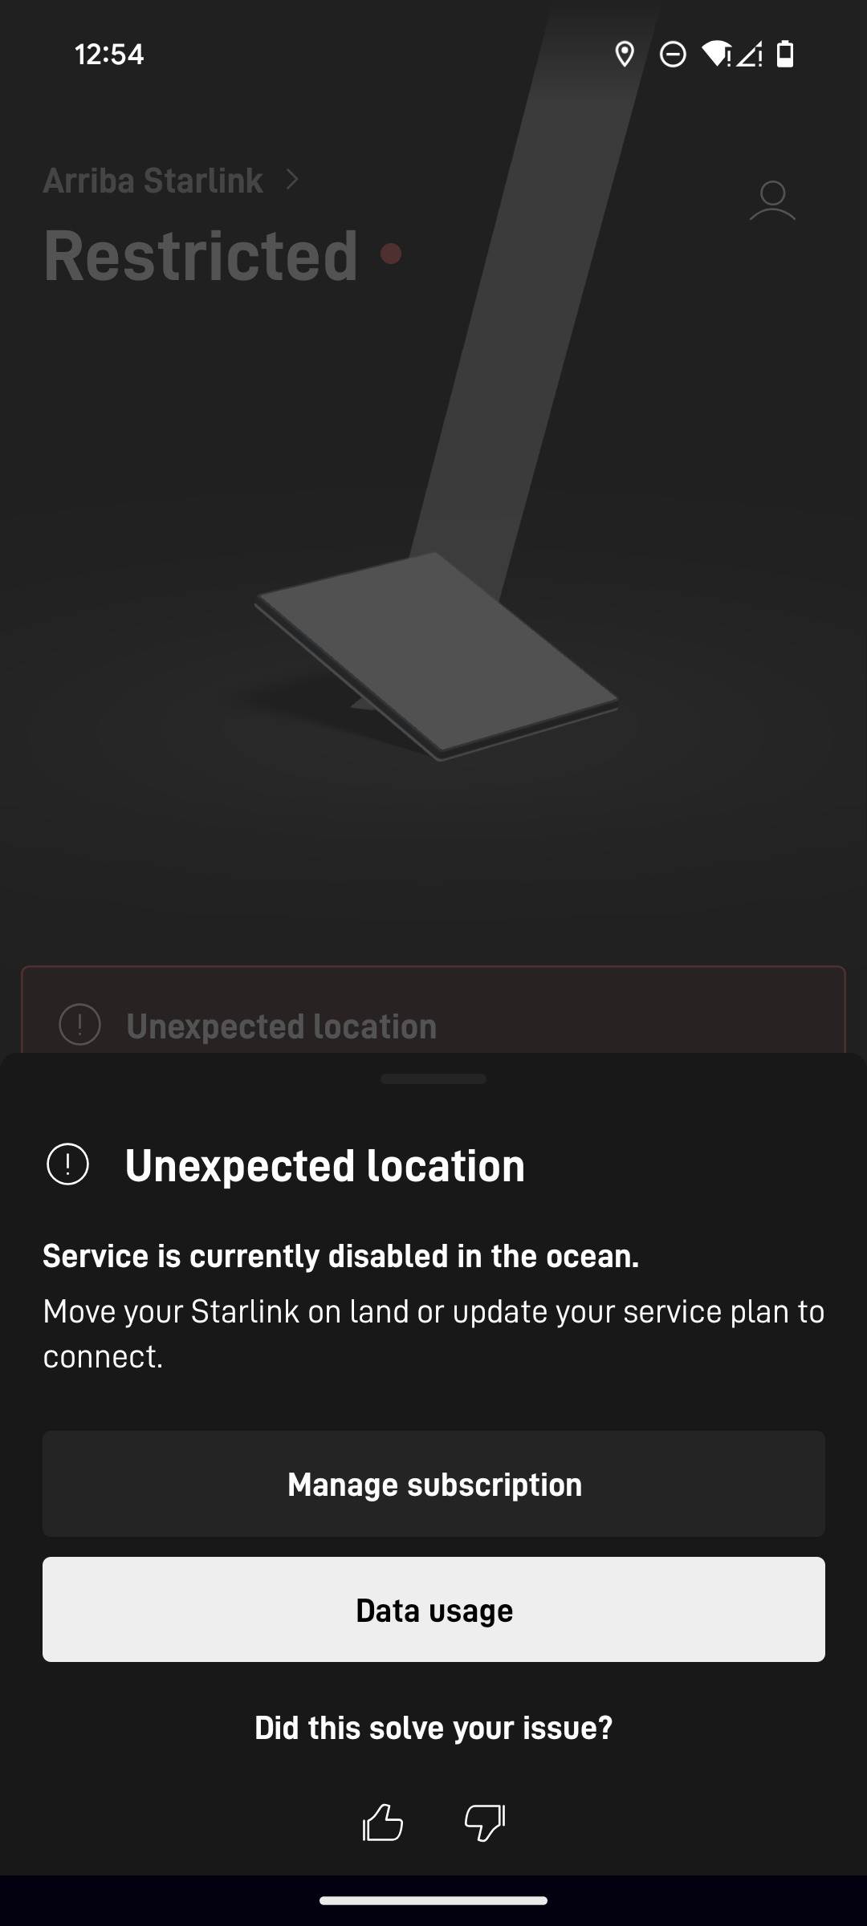The image size is (867, 1926).
Task: Tap the alert icon beside Unexpected location heading
Action: pos(68,1164)
